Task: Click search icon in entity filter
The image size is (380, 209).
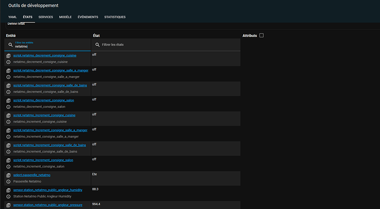Action: tap(10, 45)
